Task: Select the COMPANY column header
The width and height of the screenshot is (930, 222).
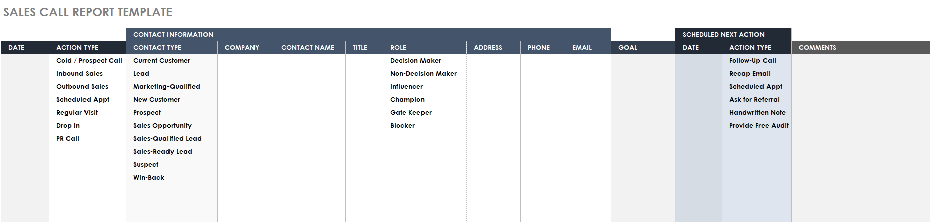Action: tap(246, 47)
